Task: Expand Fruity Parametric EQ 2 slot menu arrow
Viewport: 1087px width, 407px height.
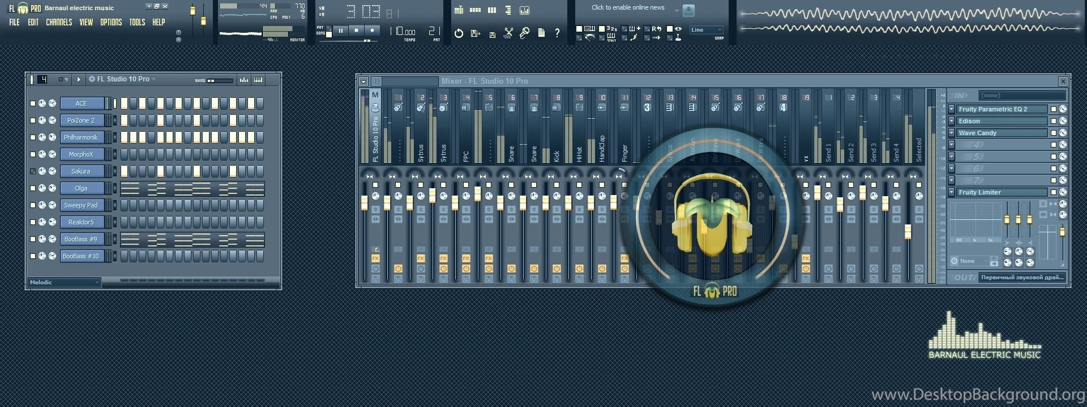Action: point(952,109)
